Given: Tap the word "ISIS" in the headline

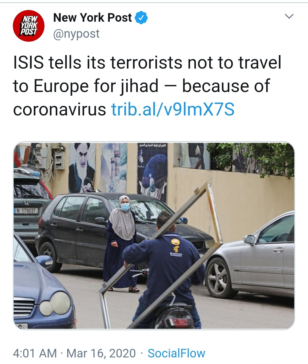Looking at the screenshot, I should pyautogui.click(x=29, y=63).
